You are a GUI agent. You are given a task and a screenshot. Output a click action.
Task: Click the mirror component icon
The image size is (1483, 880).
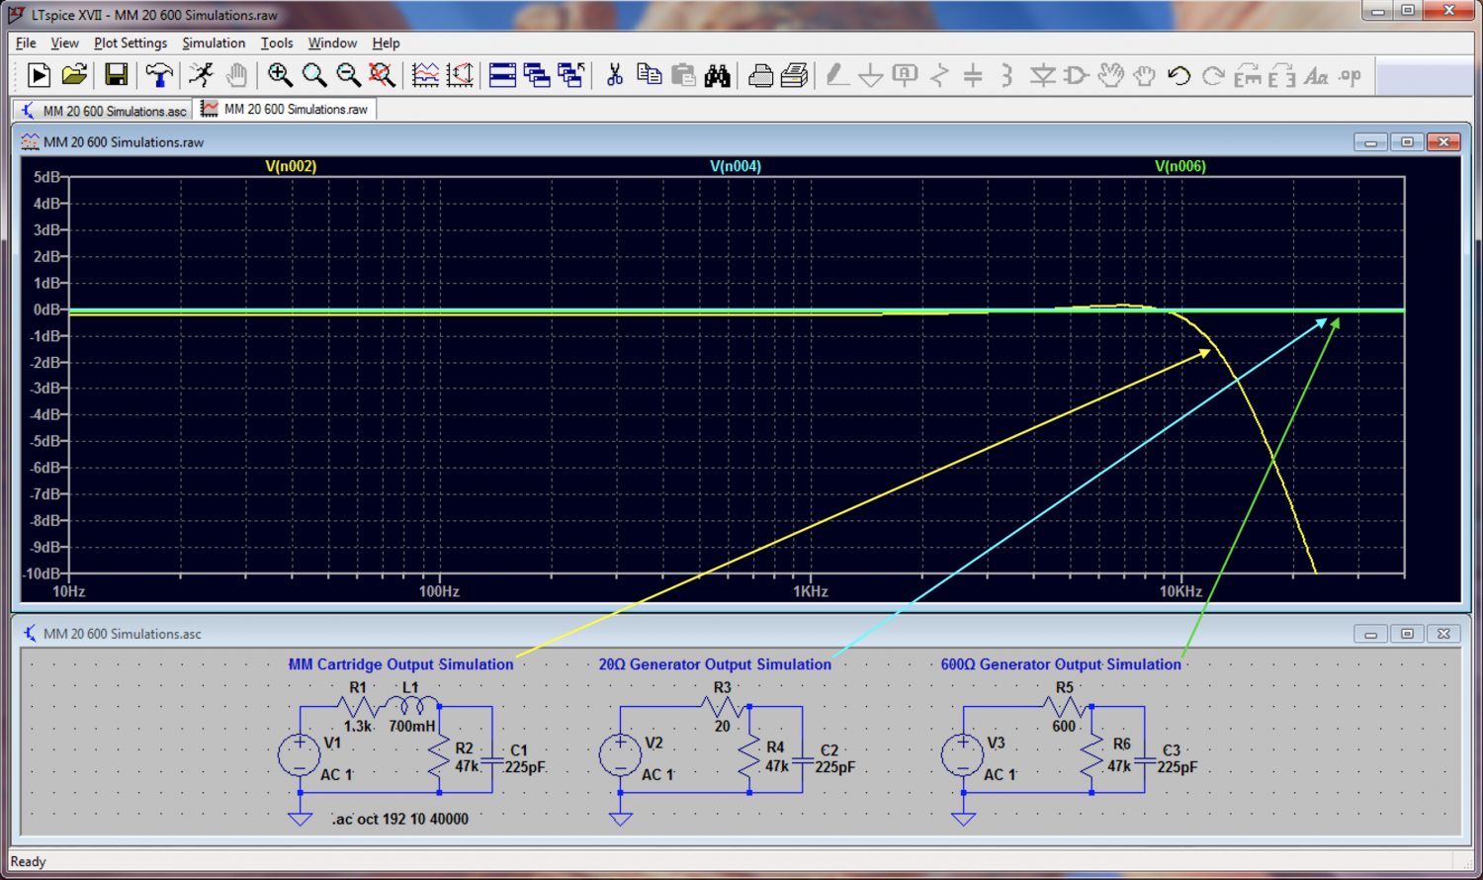coord(1282,75)
